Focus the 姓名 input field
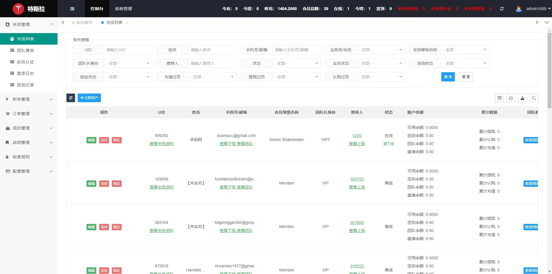 pyautogui.click(x=212, y=50)
